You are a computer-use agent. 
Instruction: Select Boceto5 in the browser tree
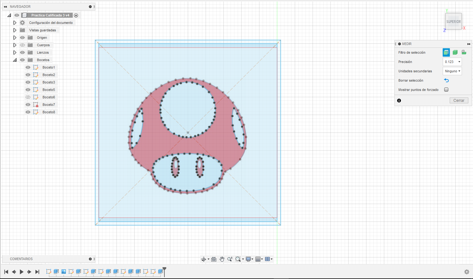[49, 90]
